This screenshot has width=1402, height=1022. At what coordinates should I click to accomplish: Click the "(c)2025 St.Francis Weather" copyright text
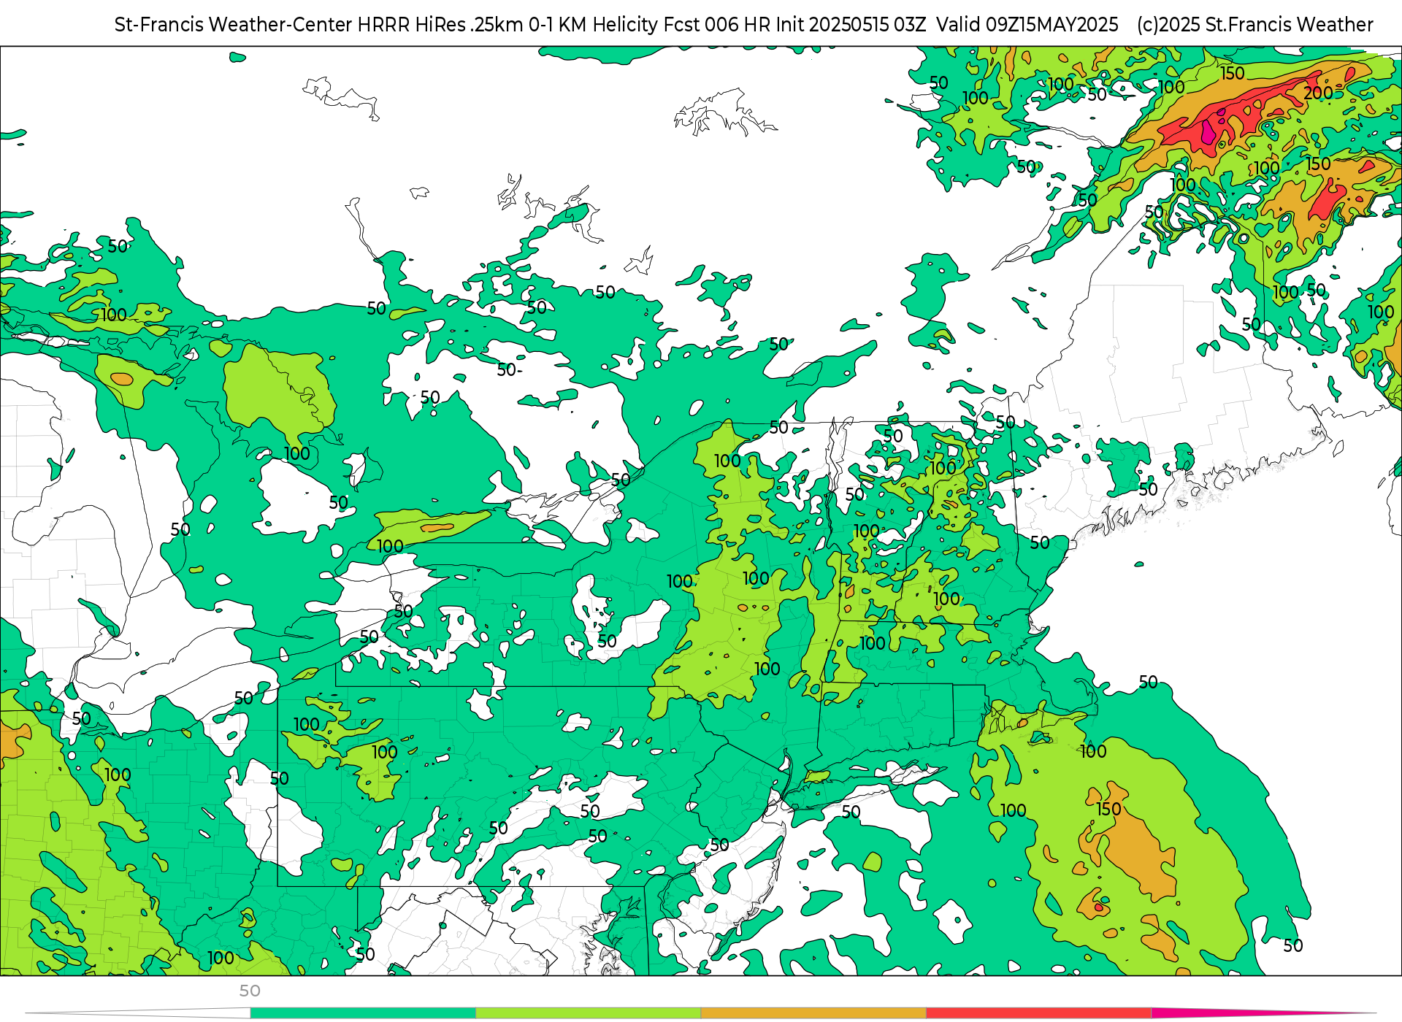(x=1254, y=25)
